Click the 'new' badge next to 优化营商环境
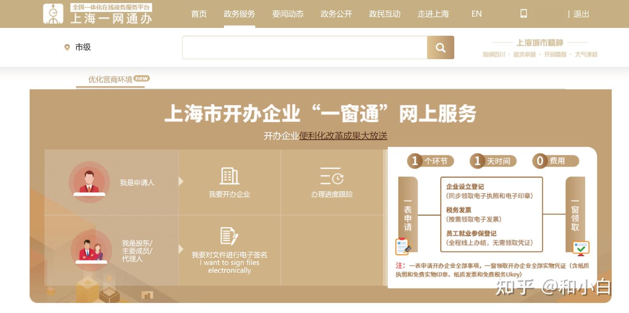The image size is (629, 313). [142, 78]
